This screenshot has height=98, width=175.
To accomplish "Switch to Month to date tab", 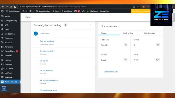I will [x=150, y=33].
